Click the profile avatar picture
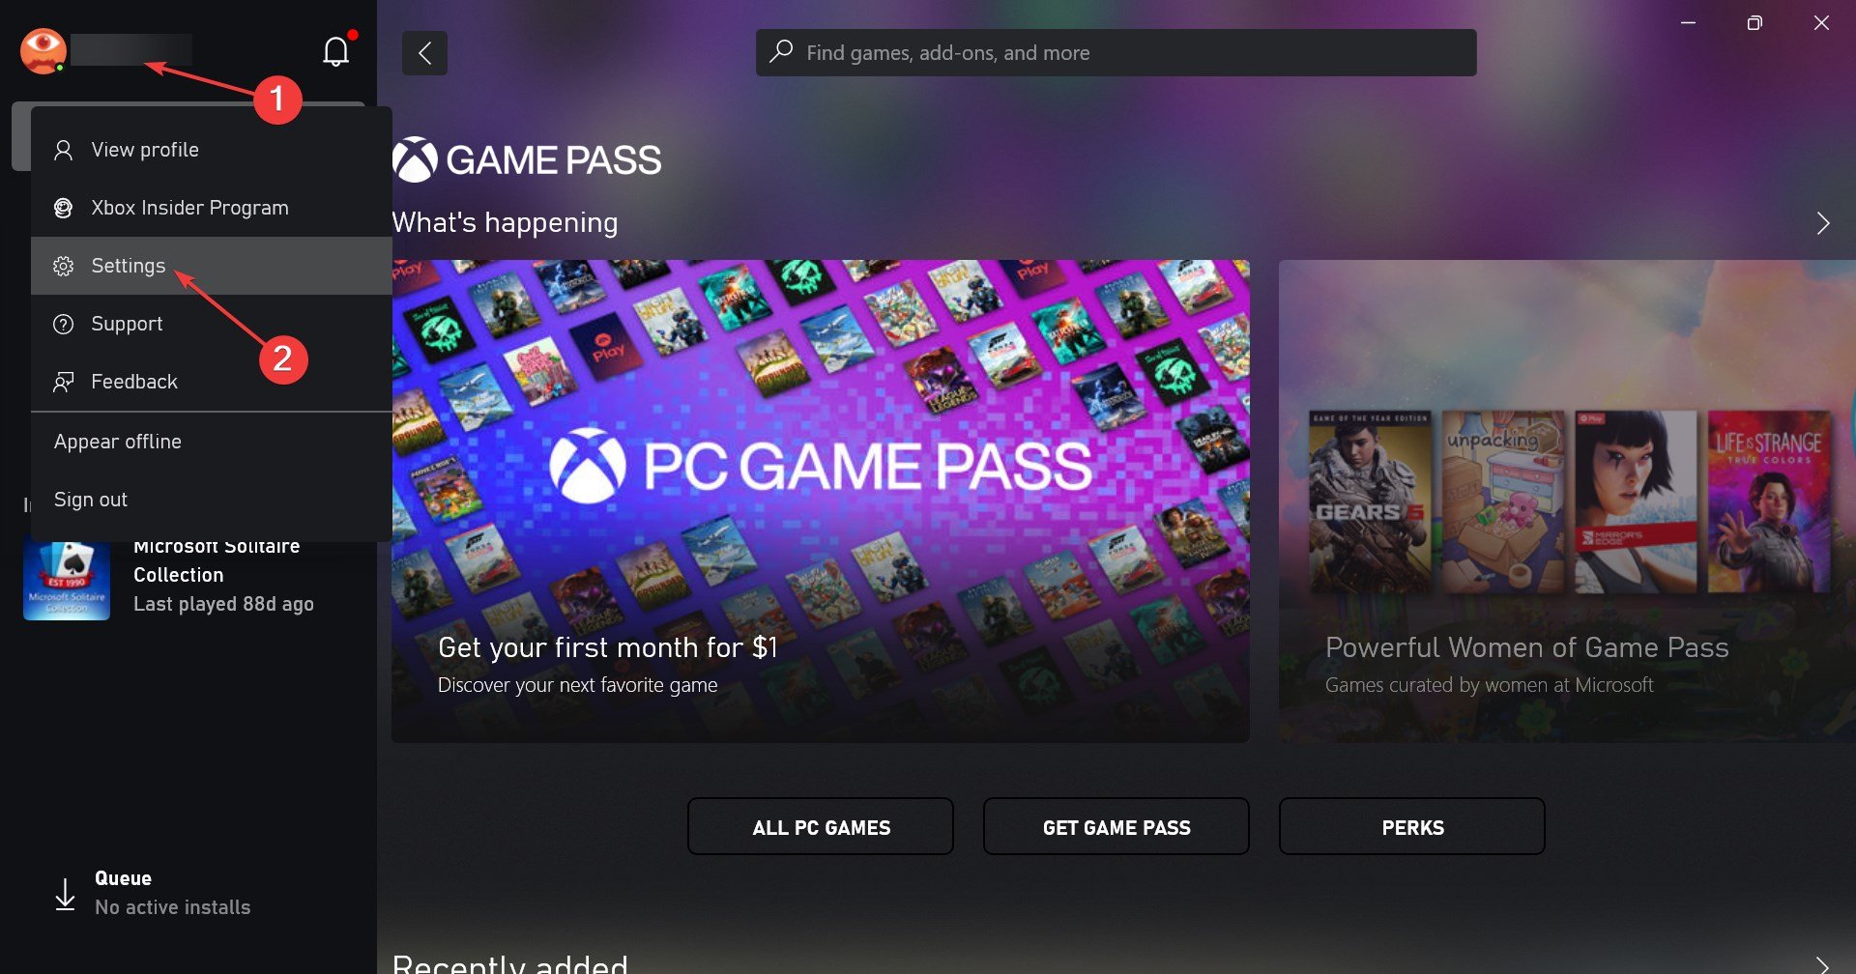Viewport: 1856px width, 974px height. [43, 51]
